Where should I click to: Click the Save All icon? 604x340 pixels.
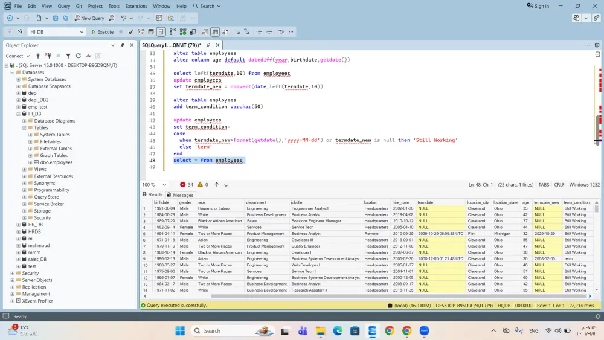pos(66,18)
